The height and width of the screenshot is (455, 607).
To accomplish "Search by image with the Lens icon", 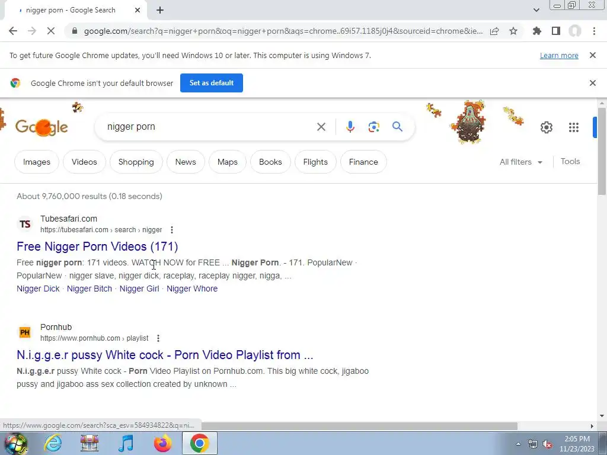I will [x=373, y=127].
